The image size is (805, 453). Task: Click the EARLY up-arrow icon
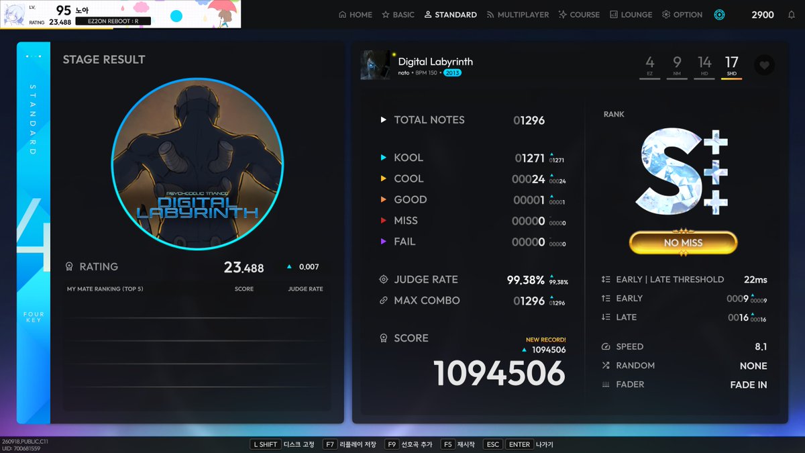pos(606,298)
